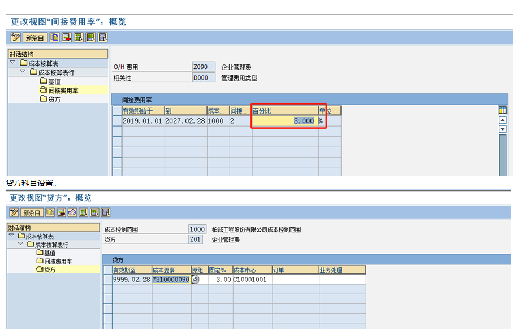Open search help beside 7310000090
Screen dimensions: 514x330
coord(196,280)
